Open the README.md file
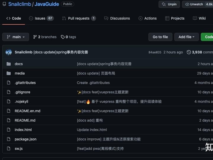This screenshot has width=213, height=160. point(25,120)
